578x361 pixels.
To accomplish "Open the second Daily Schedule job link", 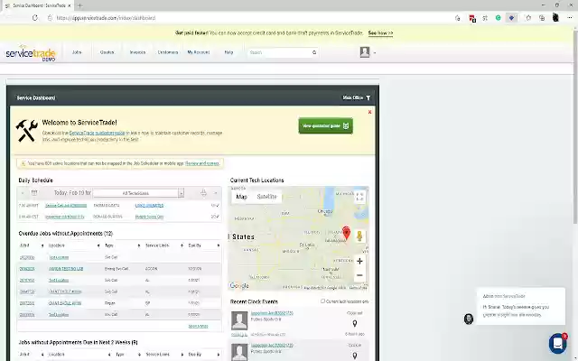I will click(64, 217).
